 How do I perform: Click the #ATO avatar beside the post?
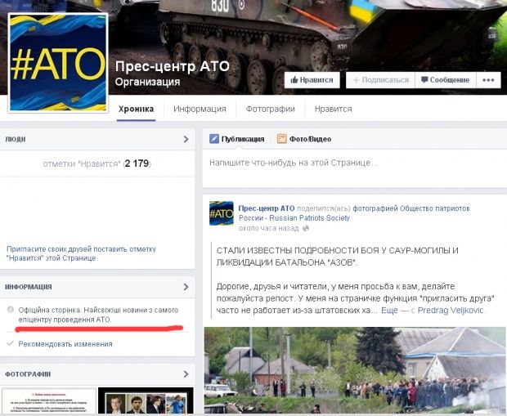click(222, 213)
